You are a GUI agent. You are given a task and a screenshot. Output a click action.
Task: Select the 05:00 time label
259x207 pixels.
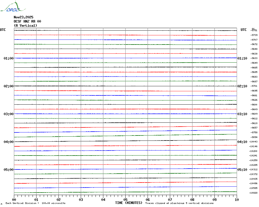point(9,170)
